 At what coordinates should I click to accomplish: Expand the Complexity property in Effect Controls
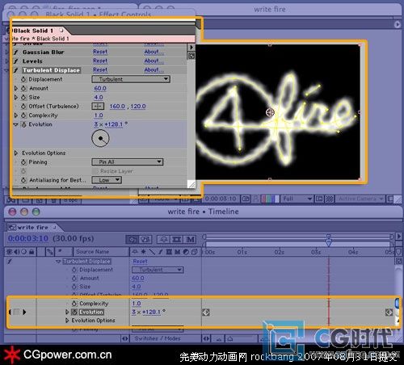point(16,115)
